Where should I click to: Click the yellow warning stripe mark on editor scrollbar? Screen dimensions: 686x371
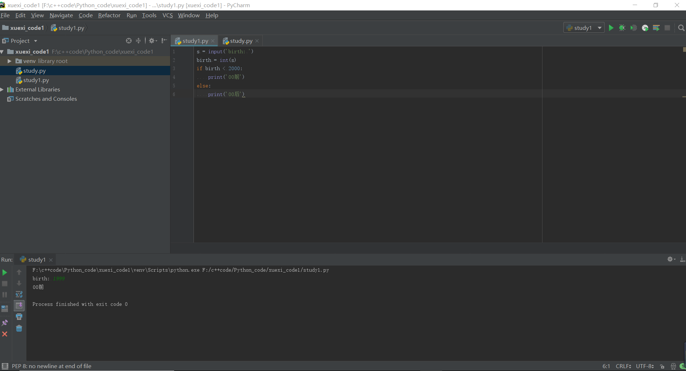pos(684,97)
